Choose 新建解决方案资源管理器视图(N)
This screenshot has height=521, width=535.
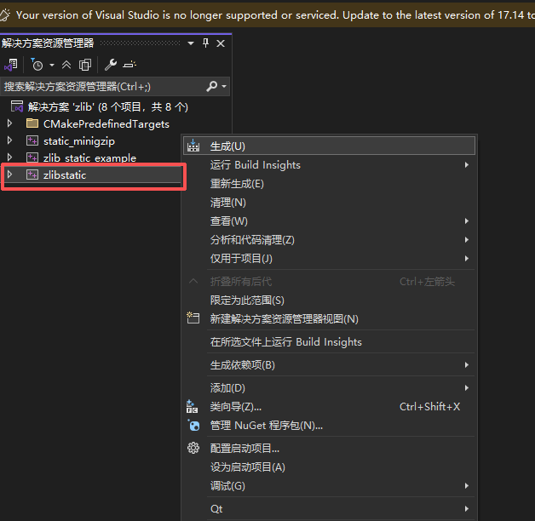tap(329, 318)
